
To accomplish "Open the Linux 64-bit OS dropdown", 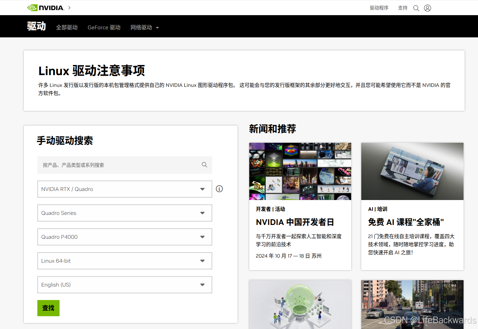I will point(125,261).
